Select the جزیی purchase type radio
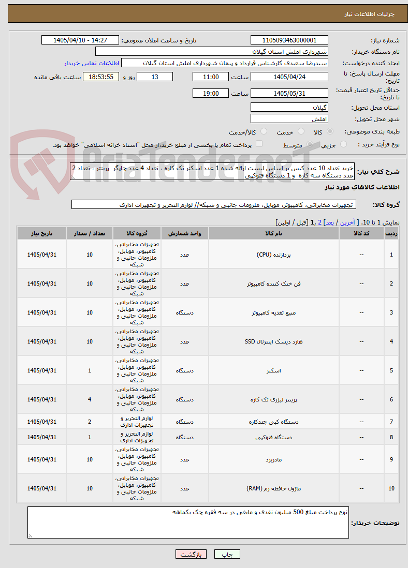Screen dimensions: 408x568 [343, 144]
